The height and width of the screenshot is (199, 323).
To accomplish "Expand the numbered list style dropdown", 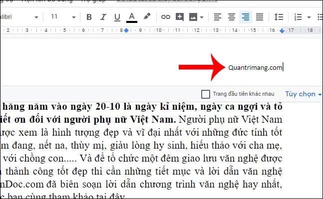I will click(x=309, y=17).
